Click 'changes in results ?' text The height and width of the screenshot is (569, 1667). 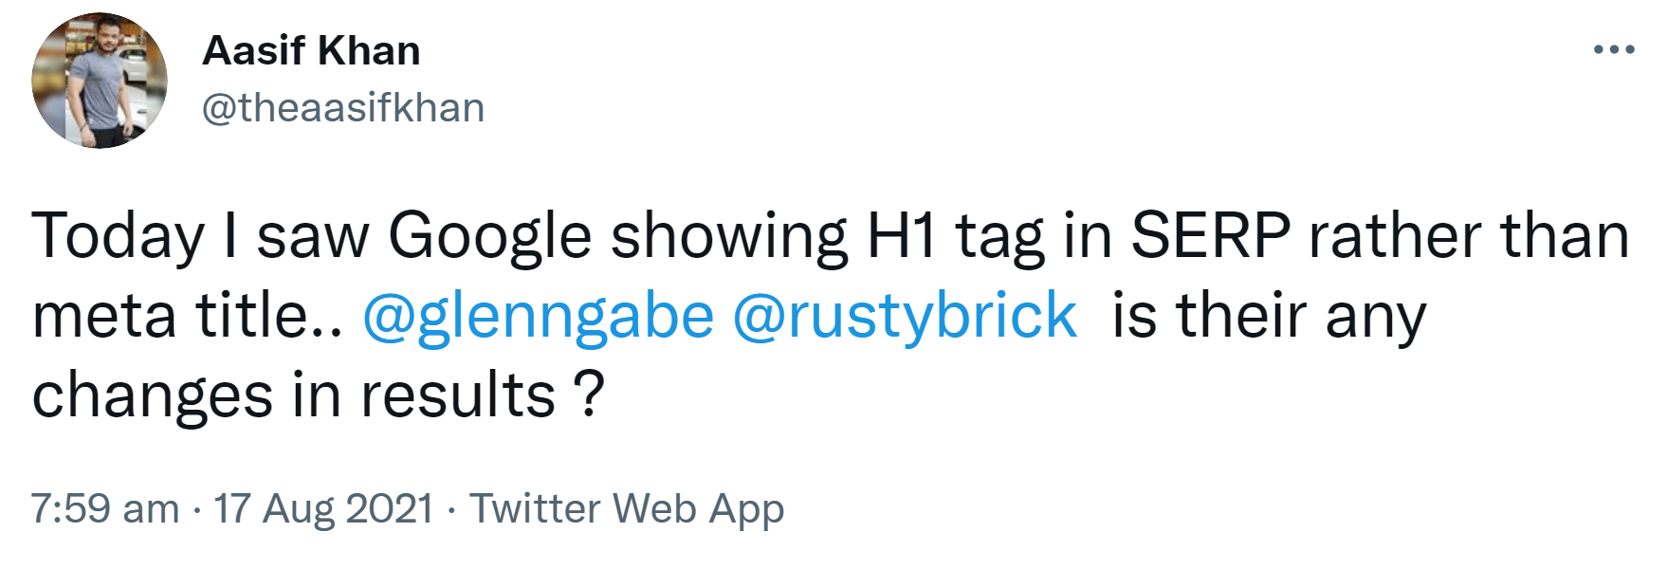[x=318, y=395]
